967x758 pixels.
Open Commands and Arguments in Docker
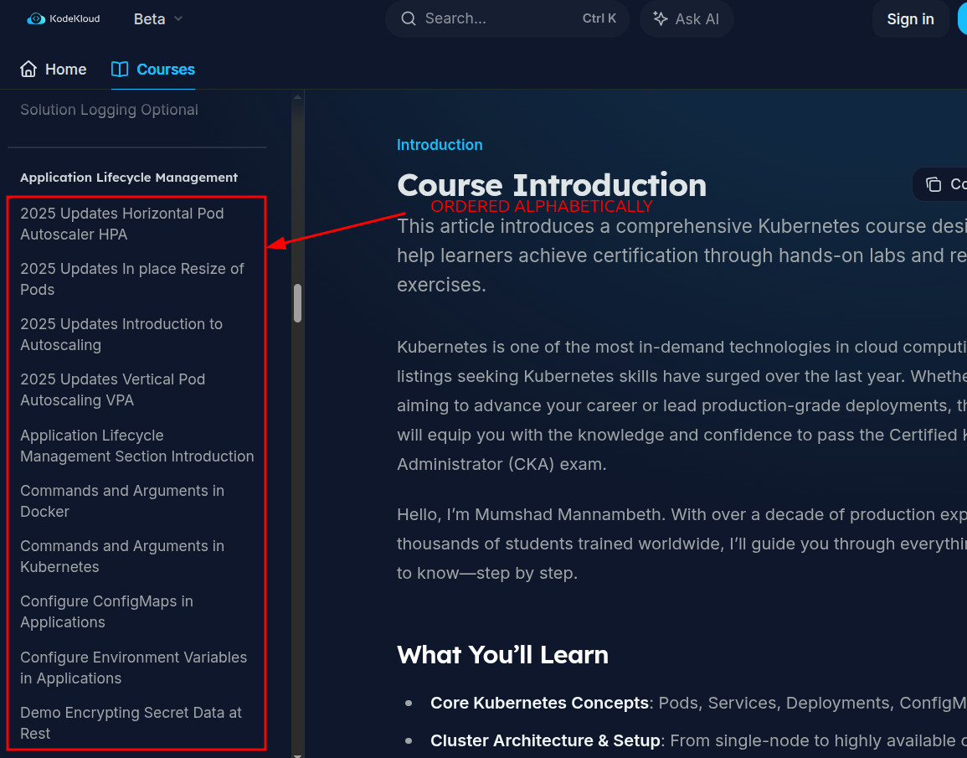pyautogui.click(x=122, y=501)
